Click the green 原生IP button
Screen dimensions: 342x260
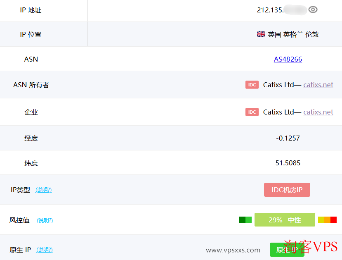[x=287, y=250]
